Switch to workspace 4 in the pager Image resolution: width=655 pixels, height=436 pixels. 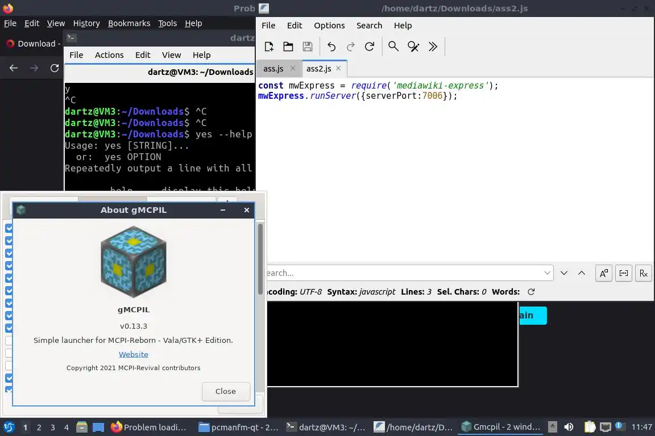coord(67,427)
